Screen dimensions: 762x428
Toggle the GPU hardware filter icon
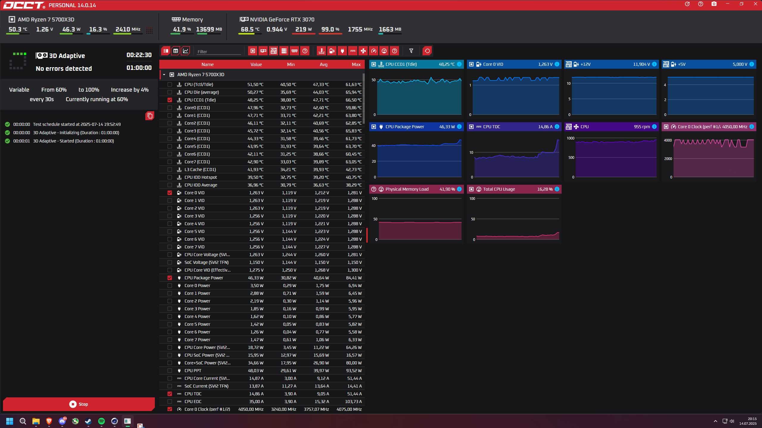point(263,51)
